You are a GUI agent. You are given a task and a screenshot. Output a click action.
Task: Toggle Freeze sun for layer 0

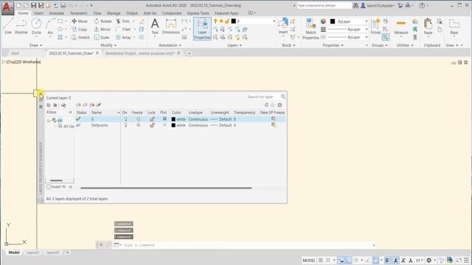tap(138, 119)
